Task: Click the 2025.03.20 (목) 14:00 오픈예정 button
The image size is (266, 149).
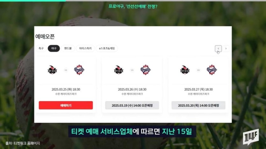Action: pos(198,105)
